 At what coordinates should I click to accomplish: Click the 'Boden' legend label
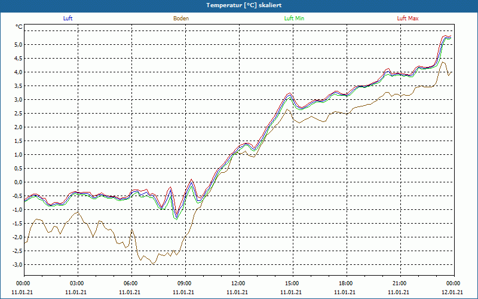point(181,19)
